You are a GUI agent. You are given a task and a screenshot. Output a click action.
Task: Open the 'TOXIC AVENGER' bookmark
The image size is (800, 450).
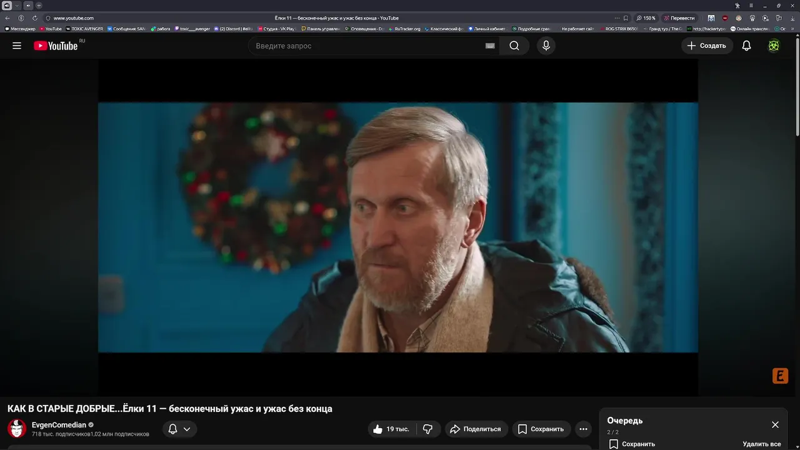84,29
